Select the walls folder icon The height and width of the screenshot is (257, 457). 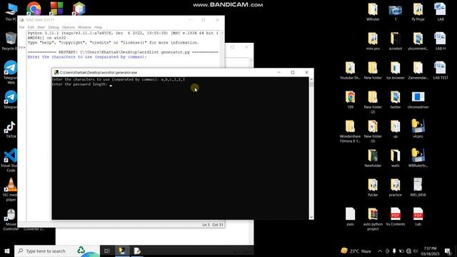click(x=395, y=158)
